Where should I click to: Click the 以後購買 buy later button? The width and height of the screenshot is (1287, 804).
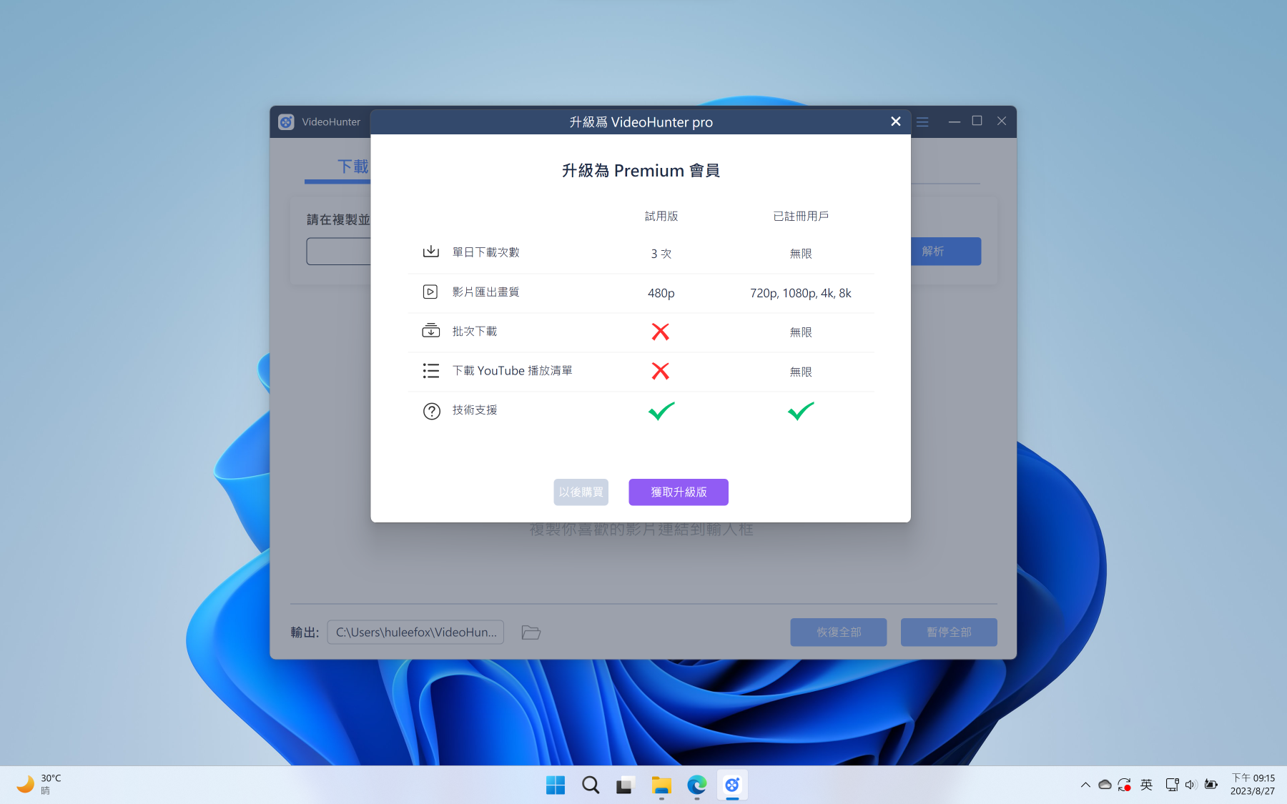[581, 492]
